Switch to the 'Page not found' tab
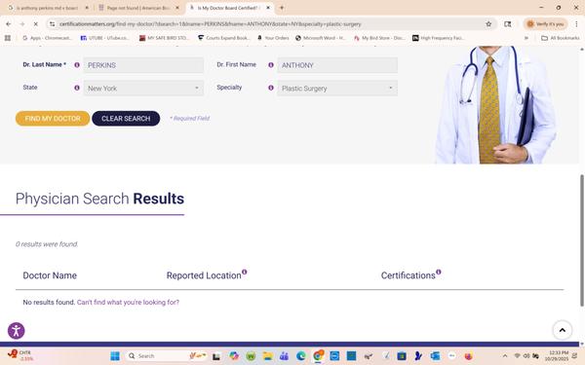 tap(137, 8)
